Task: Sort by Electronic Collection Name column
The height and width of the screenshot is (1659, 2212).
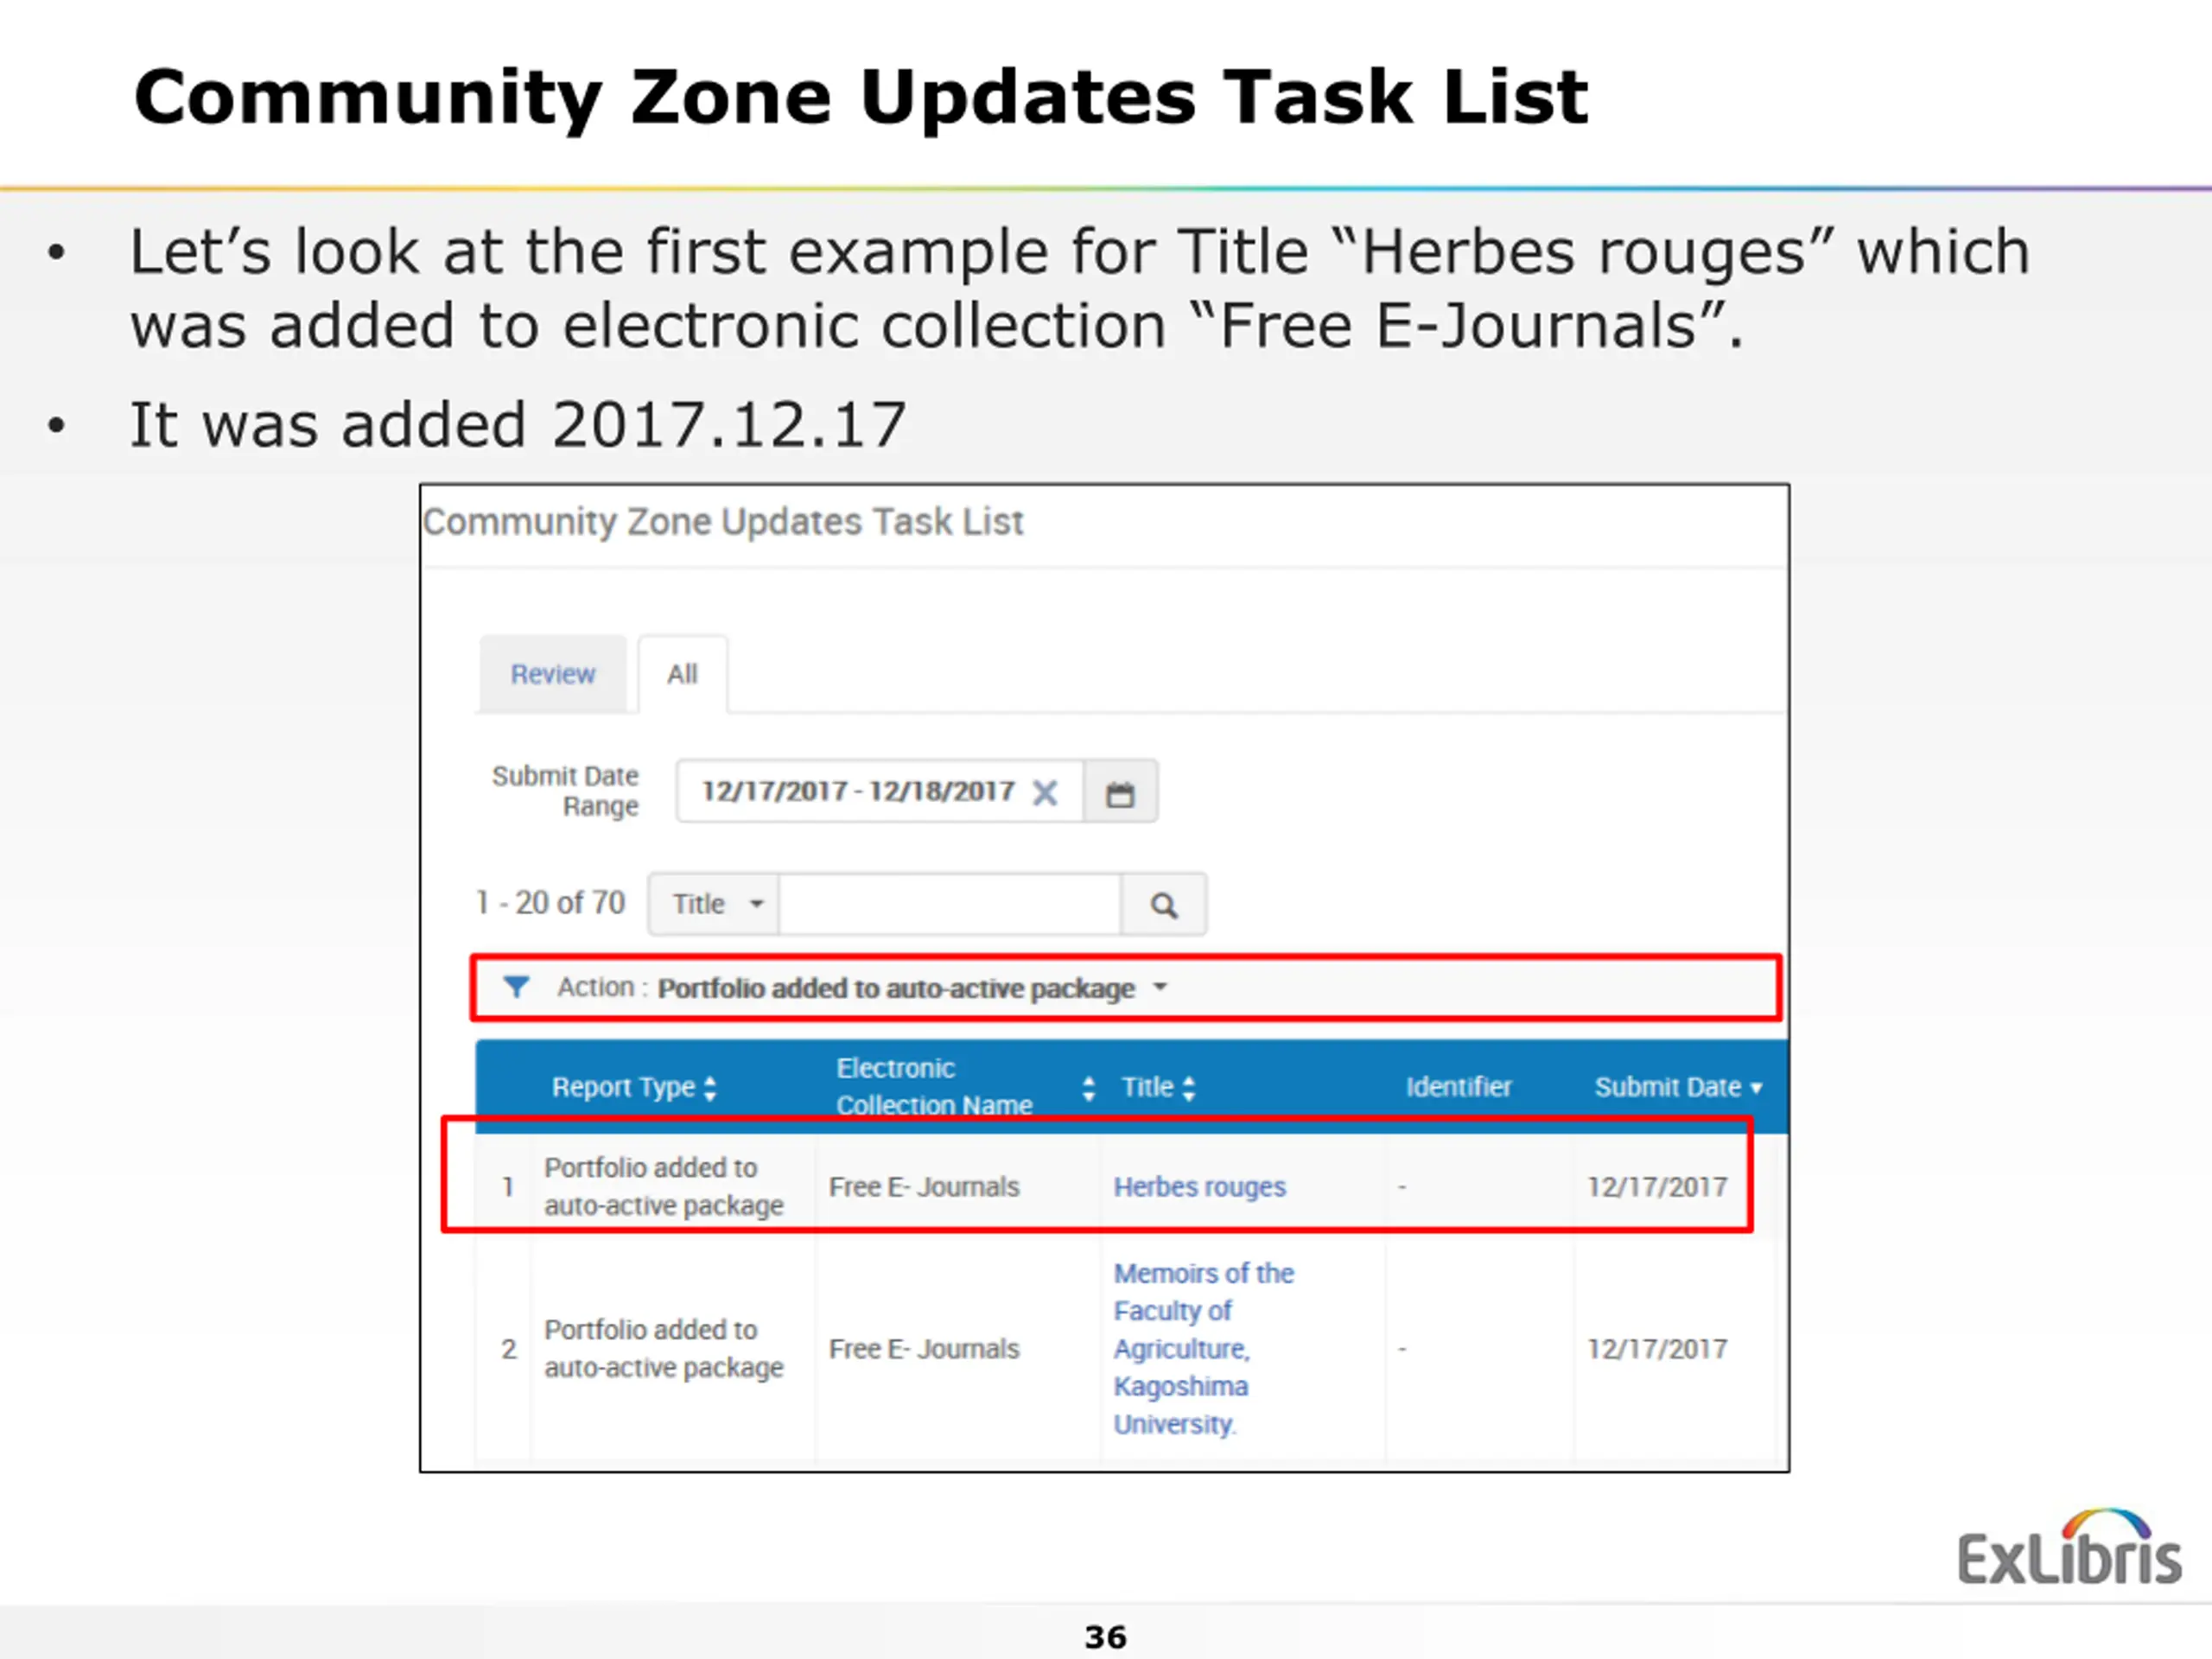Action: coord(1088,1088)
